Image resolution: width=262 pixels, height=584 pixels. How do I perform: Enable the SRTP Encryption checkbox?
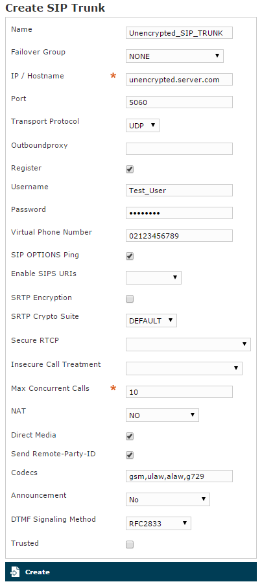130,299
